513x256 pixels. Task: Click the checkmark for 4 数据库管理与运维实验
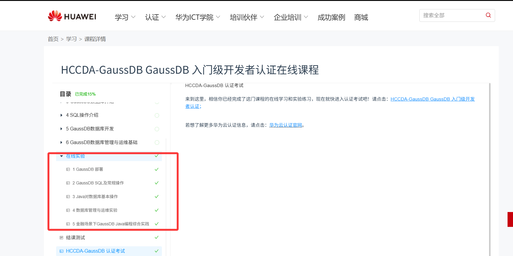[x=157, y=210]
